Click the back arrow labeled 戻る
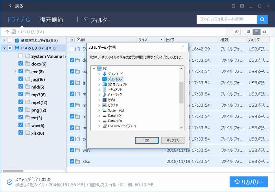This screenshot has width=275, height=192. [15, 6]
